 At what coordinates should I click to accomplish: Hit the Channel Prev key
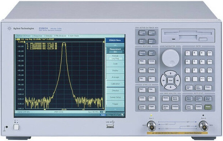pos(142,33)
